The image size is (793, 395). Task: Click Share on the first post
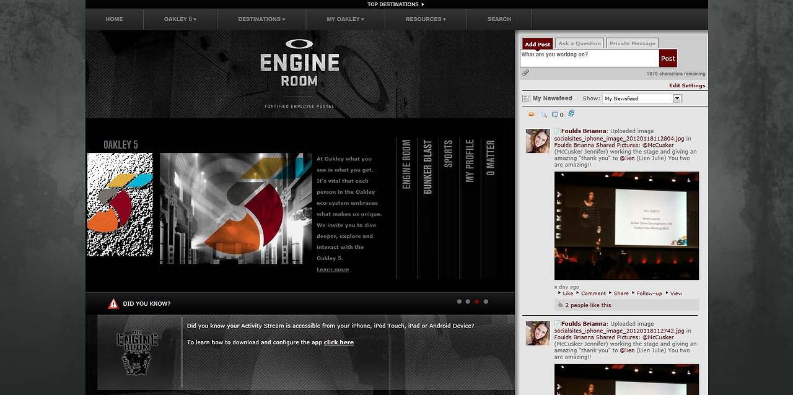(621, 293)
